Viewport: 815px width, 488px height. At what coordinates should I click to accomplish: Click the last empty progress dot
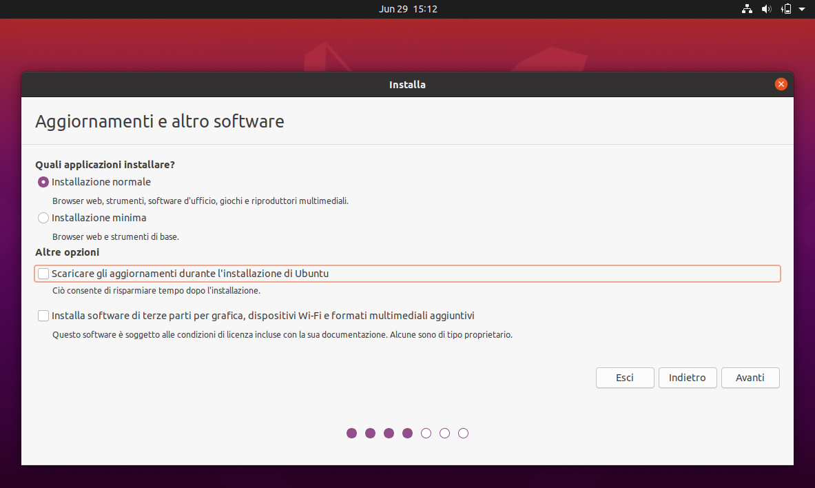[463, 433]
